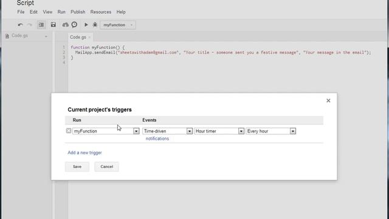This screenshot has width=389, height=219.
Task: Debug the function bug icon
Action: [x=95, y=24]
